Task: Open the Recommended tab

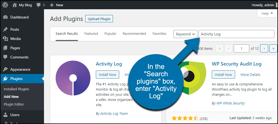Action: pos(134,34)
